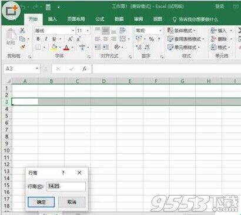Select row 7 header
This screenshot has height=215, width=241.
pyautogui.click(x=6, y=130)
